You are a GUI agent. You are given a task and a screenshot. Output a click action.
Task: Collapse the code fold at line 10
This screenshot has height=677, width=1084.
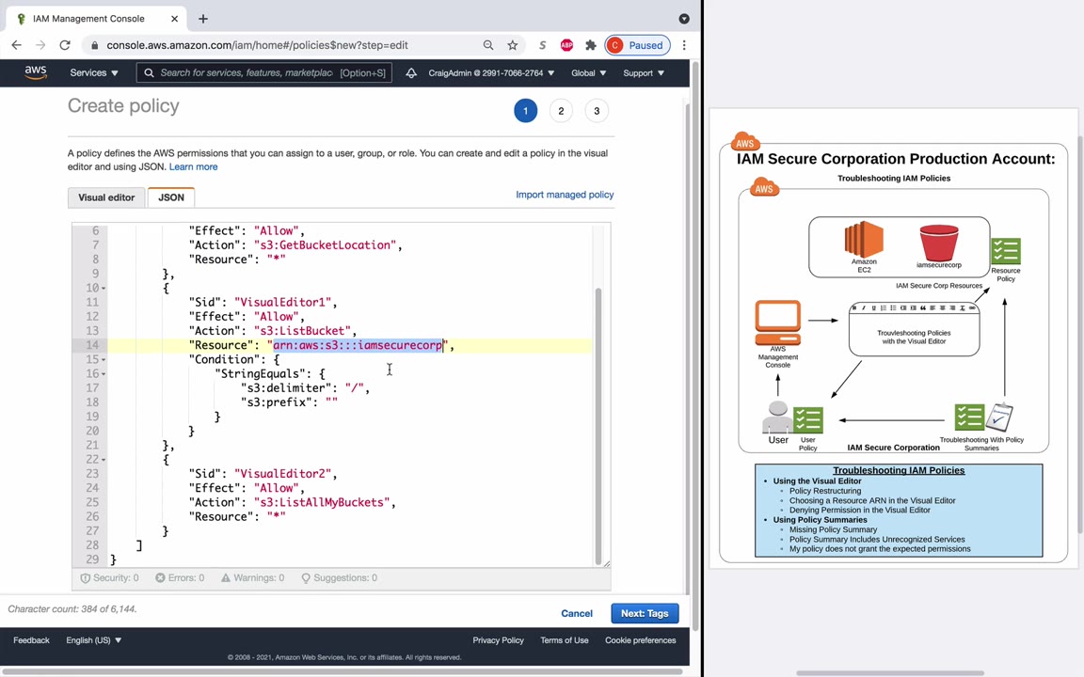[x=104, y=288]
